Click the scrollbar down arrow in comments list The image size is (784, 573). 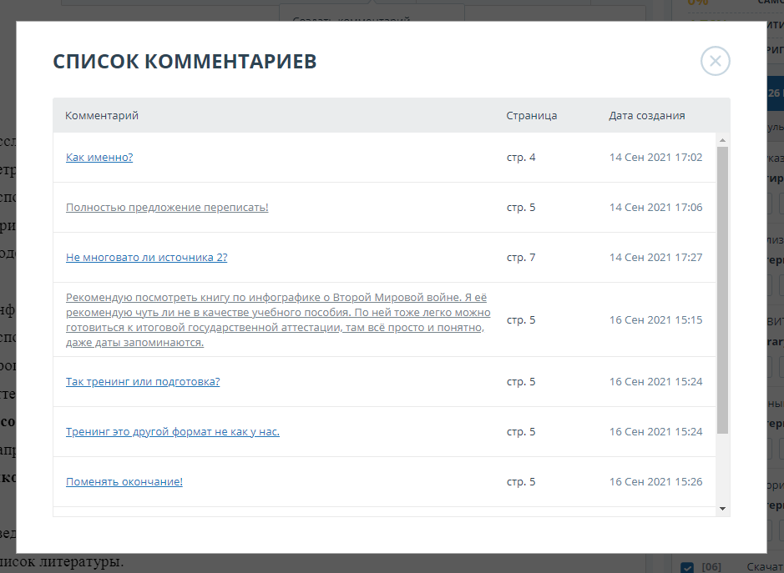point(722,508)
